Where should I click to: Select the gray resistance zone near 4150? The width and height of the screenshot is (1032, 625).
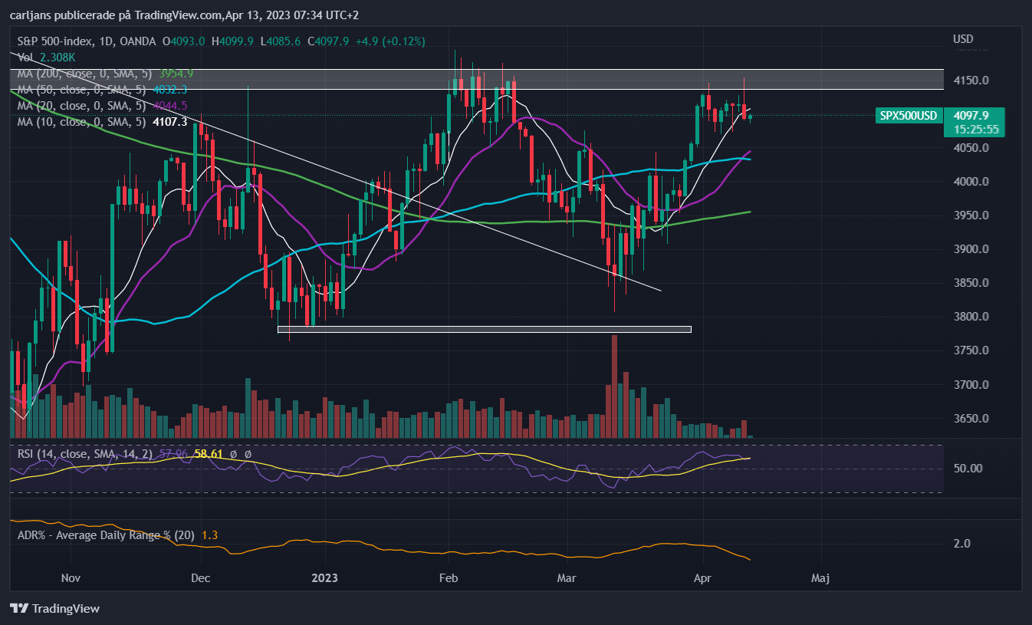click(x=476, y=79)
